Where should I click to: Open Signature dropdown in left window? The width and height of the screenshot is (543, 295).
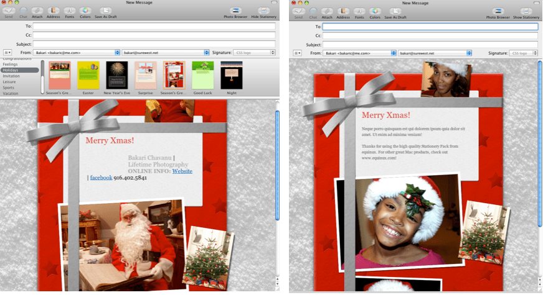tap(253, 53)
